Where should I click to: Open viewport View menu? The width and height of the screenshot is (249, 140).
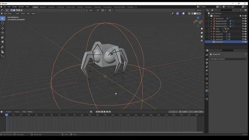18,14
